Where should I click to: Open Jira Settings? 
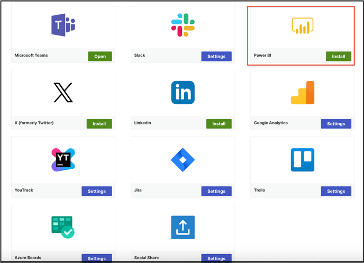[x=216, y=191]
